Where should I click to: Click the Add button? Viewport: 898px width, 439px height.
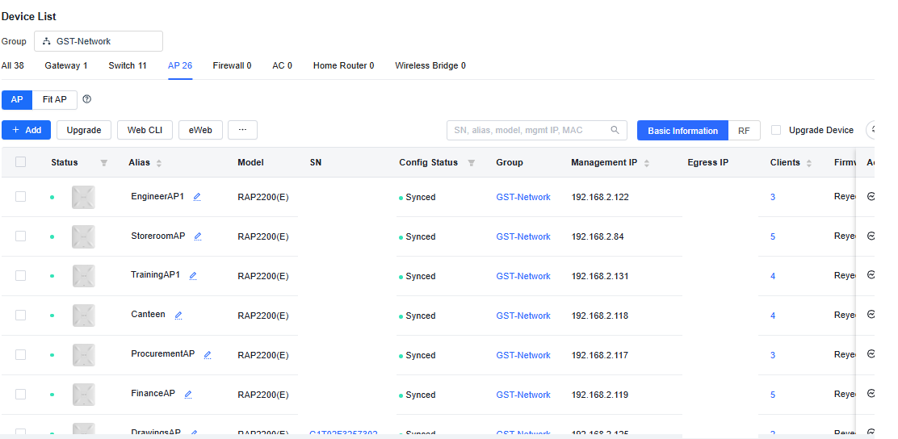27,130
